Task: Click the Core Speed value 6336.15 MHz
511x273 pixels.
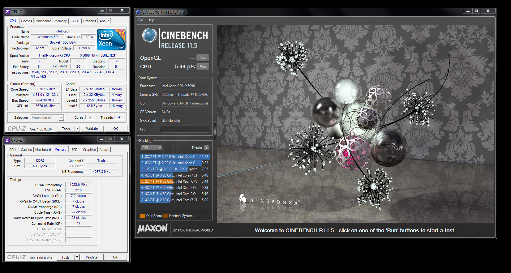Action: (x=45, y=89)
